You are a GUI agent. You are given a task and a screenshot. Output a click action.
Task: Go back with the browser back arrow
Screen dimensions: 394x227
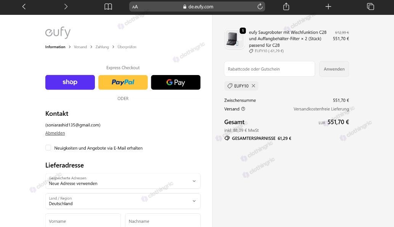24,6
